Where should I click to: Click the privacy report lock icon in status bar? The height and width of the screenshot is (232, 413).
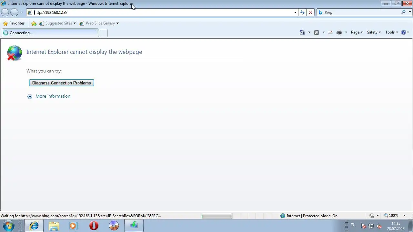coord(372,216)
